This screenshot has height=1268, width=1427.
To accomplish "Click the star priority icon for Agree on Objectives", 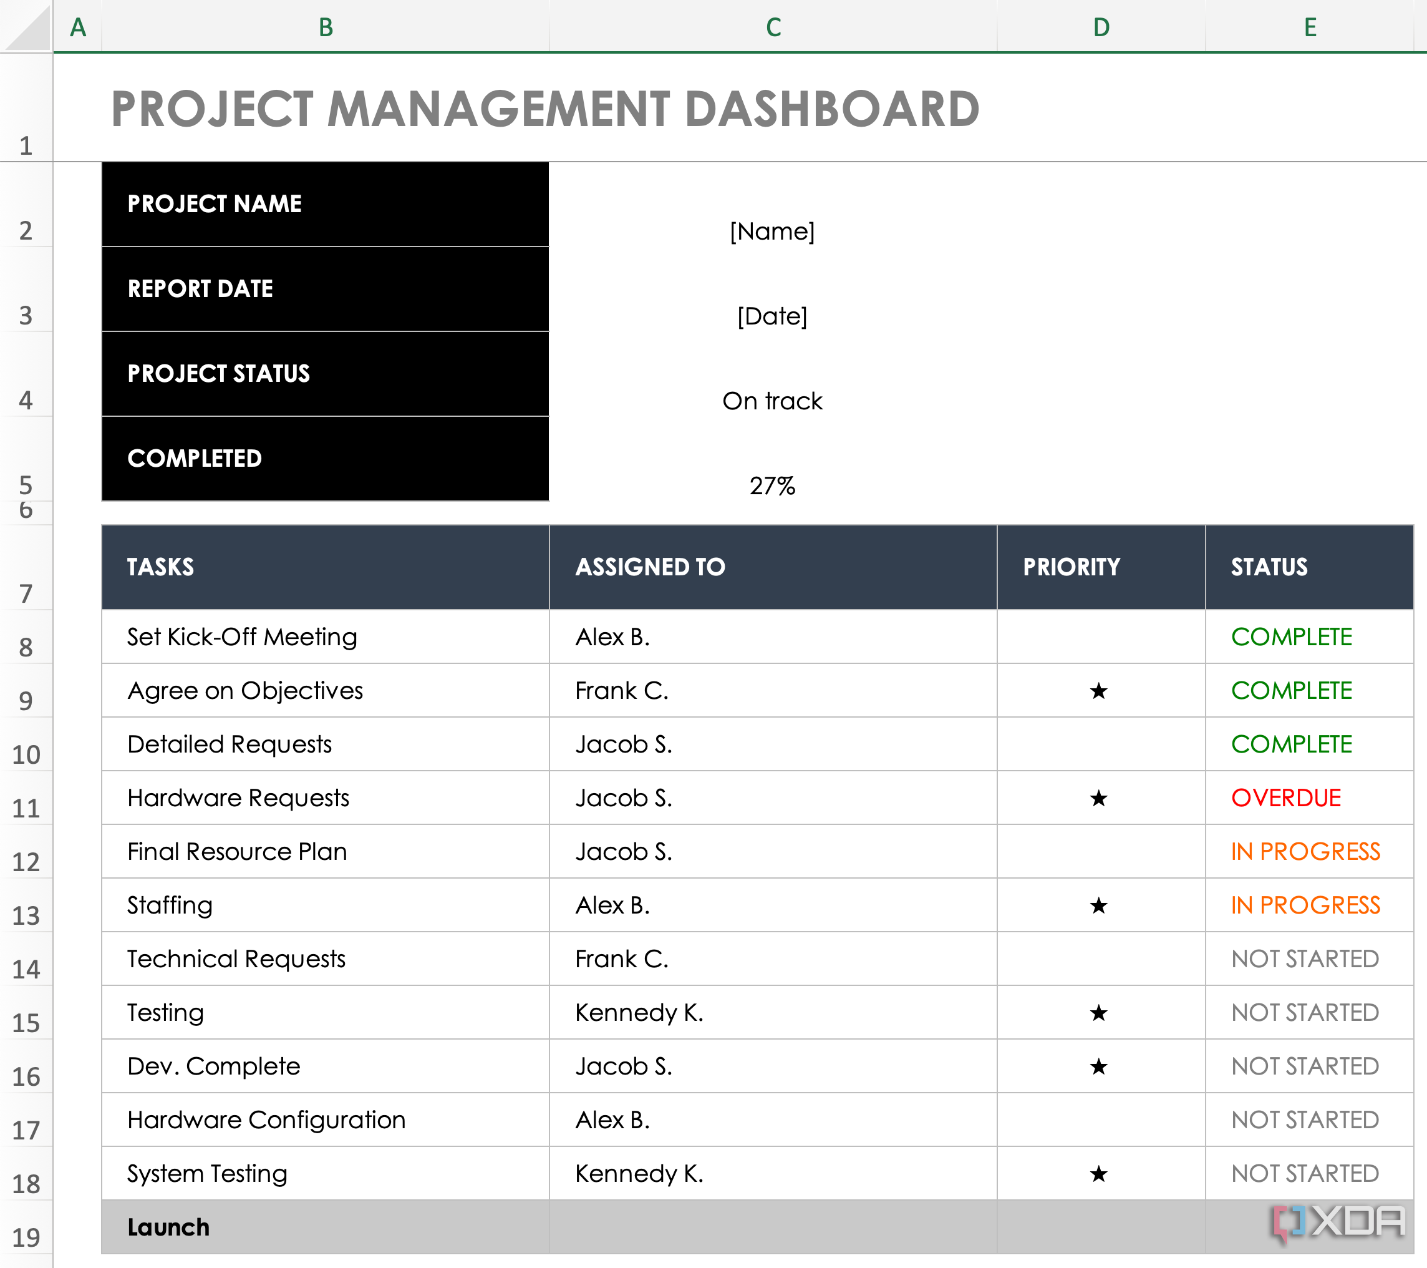I will coord(1099,690).
